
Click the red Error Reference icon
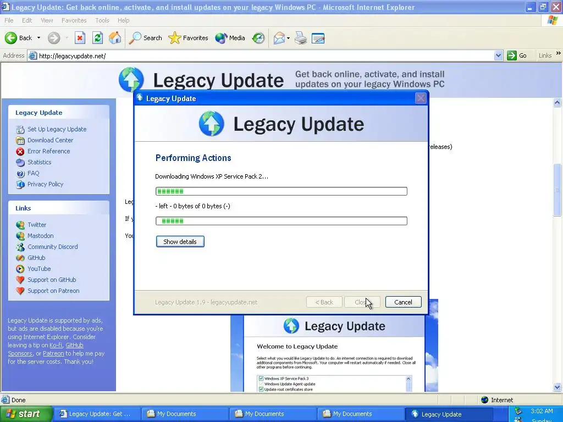[20, 152]
